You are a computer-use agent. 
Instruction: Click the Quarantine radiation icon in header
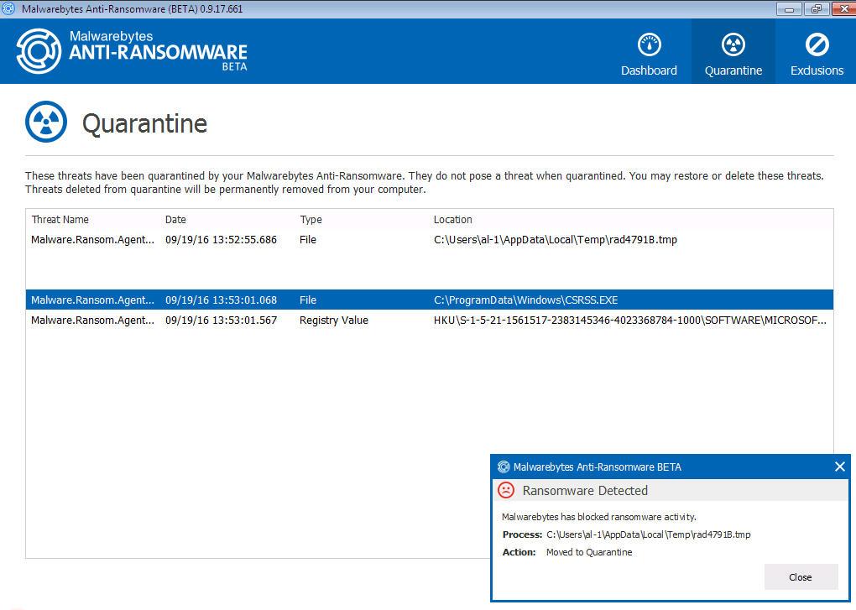(x=733, y=44)
